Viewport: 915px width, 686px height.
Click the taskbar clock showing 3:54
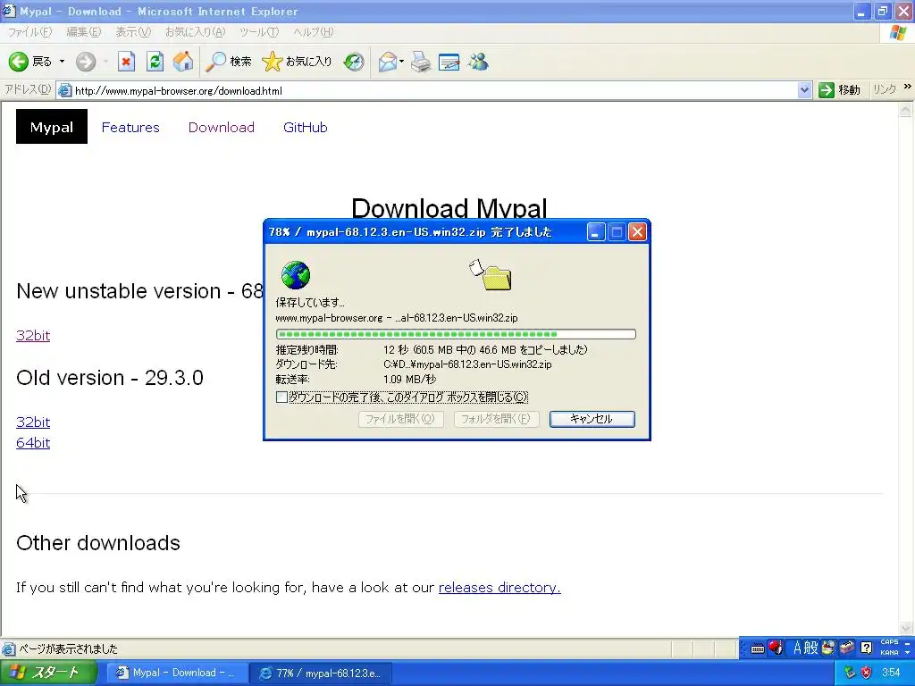pyautogui.click(x=891, y=673)
